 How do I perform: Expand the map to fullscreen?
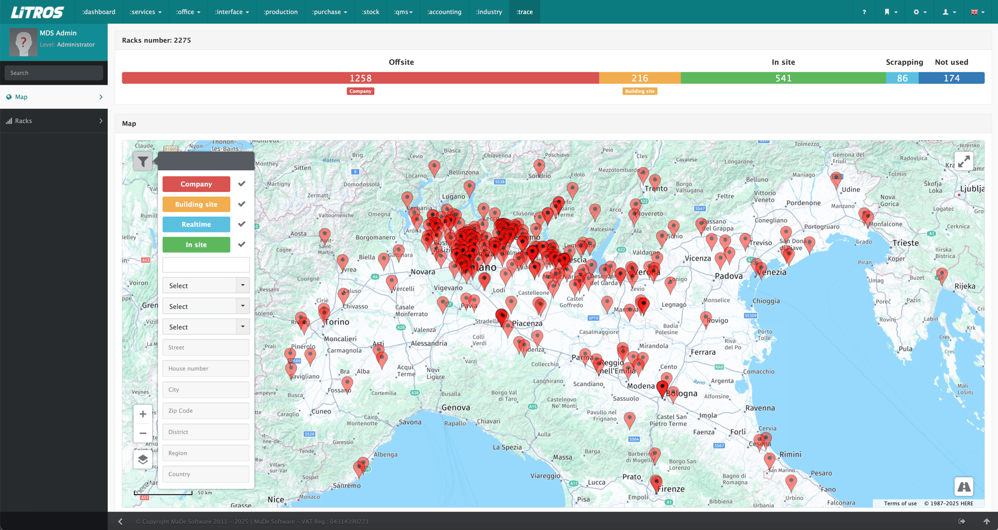(964, 161)
